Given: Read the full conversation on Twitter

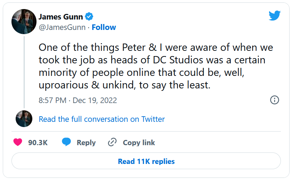Looking at the screenshot, I should pos(102,119).
